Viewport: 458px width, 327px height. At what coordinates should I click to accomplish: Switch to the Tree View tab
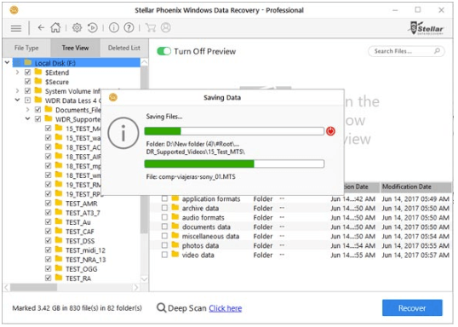[76, 48]
